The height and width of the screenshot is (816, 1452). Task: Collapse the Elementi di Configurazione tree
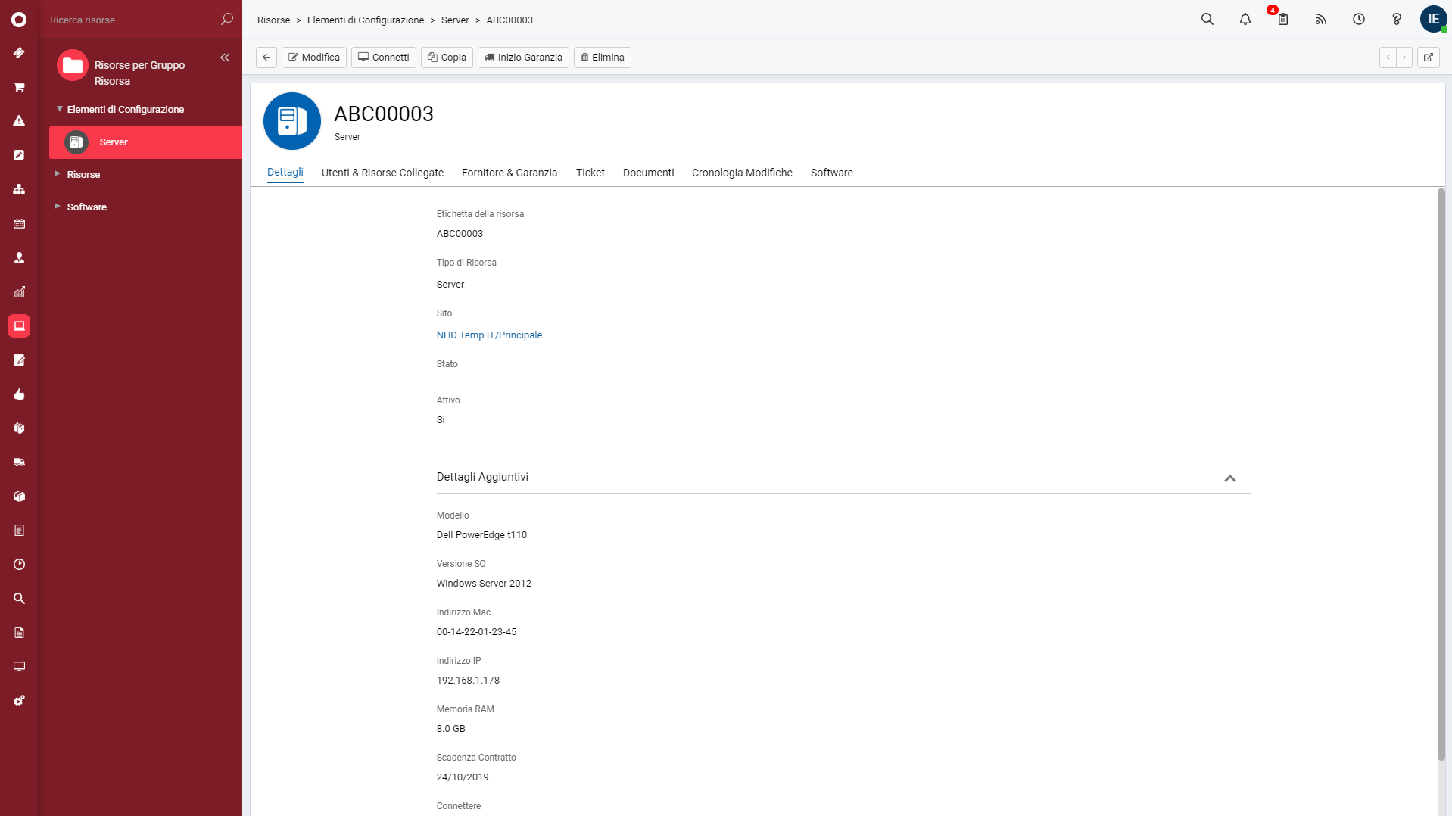59,109
